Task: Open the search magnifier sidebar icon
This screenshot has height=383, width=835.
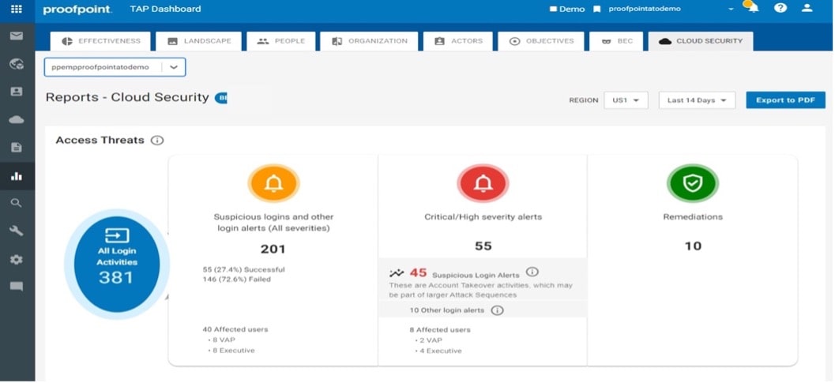Action: coord(17,203)
